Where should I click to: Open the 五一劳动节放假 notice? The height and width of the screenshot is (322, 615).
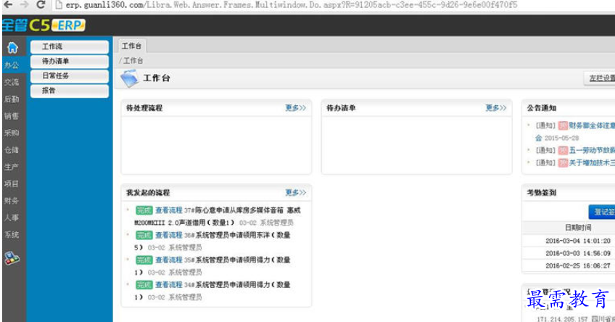coord(592,150)
